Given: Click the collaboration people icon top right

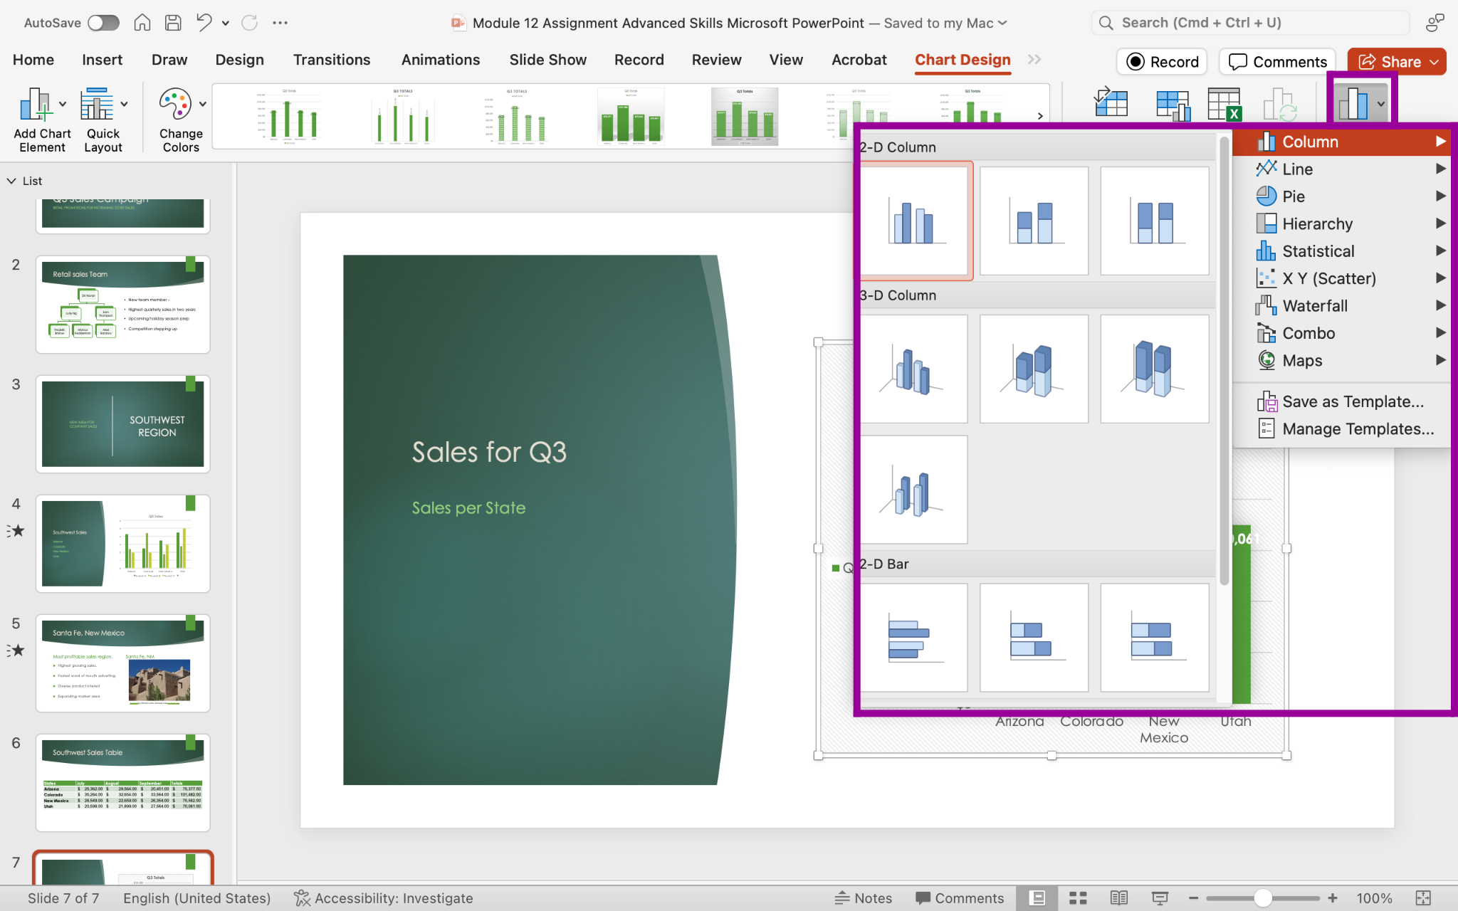Looking at the screenshot, I should click(1435, 23).
